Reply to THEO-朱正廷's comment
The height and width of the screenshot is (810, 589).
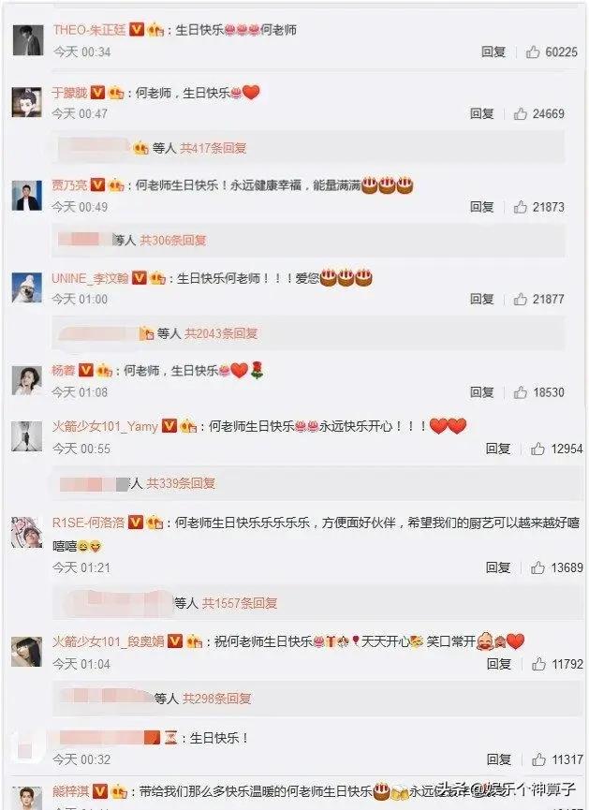click(x=493, y=52)
